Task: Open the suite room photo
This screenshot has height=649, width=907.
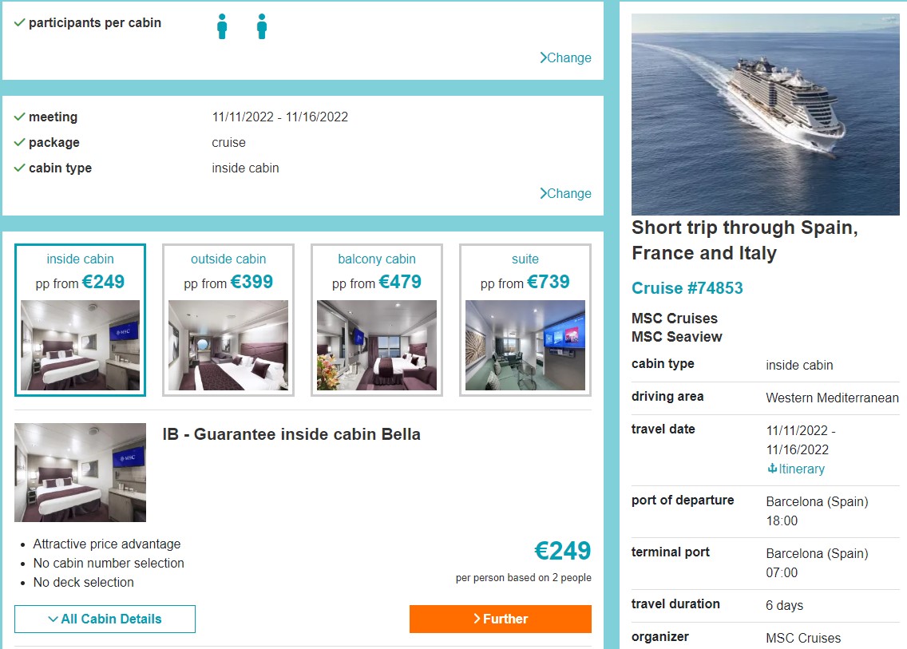Action: (x=525, y=345)
